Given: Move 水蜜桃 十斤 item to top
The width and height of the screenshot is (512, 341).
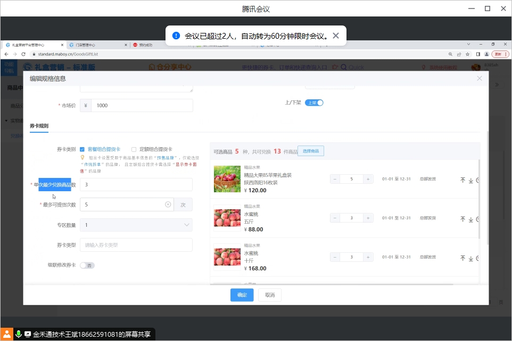Looking at the screenshot, I should coord(463,258).
